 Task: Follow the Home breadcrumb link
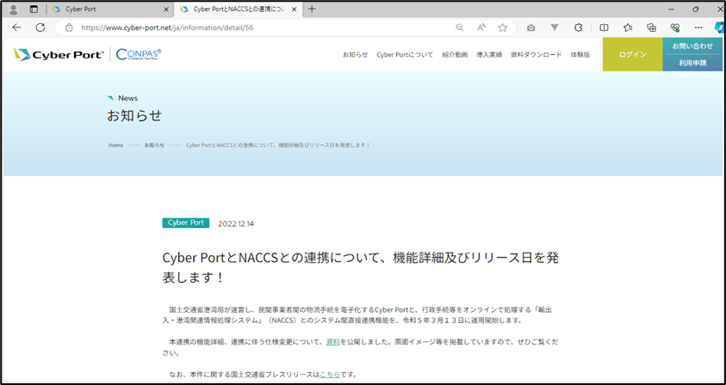pyautogui.click(x=115, y=145)
